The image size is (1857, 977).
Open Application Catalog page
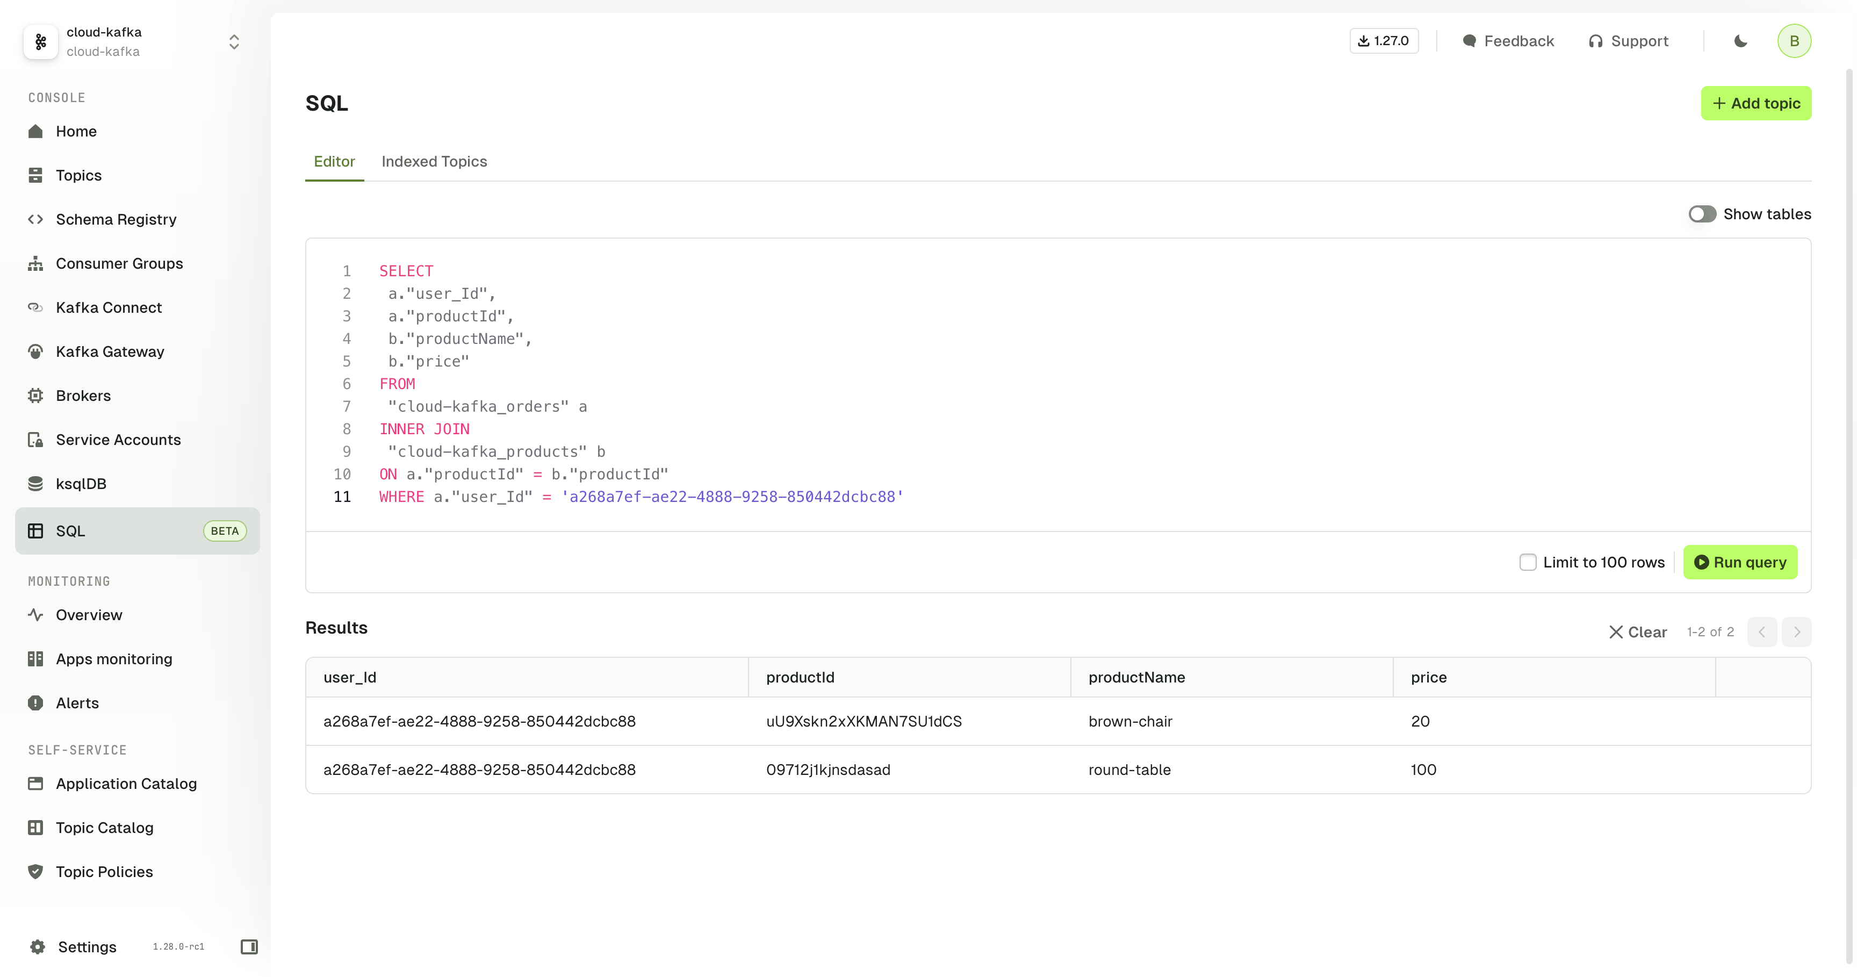click(137, 783)
